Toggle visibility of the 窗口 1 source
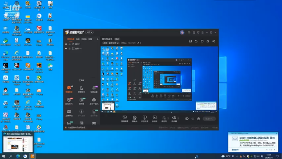Image resolution: width=282 pixels, height=159 pixels. [66, 44]
